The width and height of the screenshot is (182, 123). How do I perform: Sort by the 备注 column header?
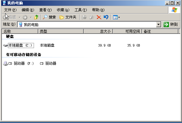point(160,31)
